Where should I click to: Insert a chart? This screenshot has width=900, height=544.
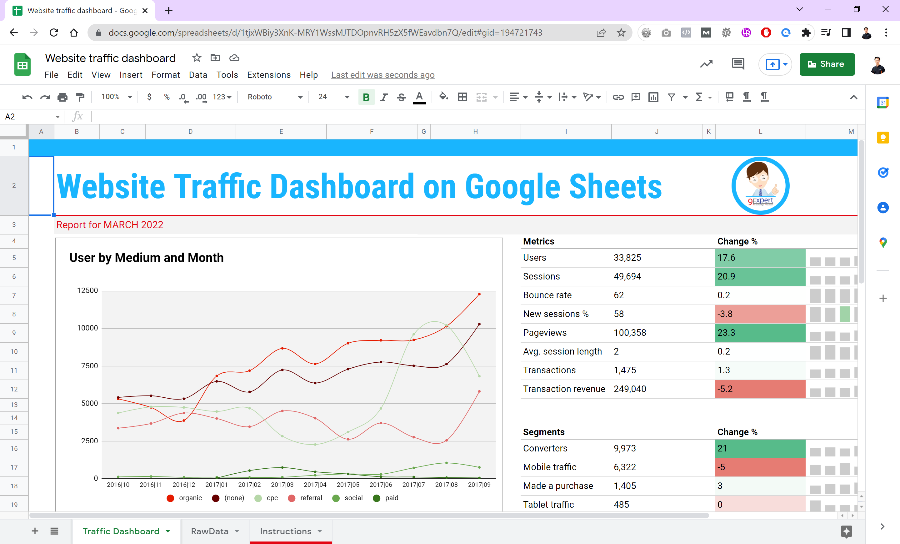[653, 97]
